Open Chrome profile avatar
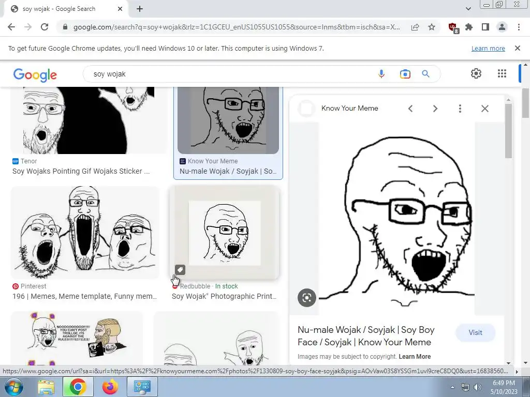530x397 pixels. point(502,27)
